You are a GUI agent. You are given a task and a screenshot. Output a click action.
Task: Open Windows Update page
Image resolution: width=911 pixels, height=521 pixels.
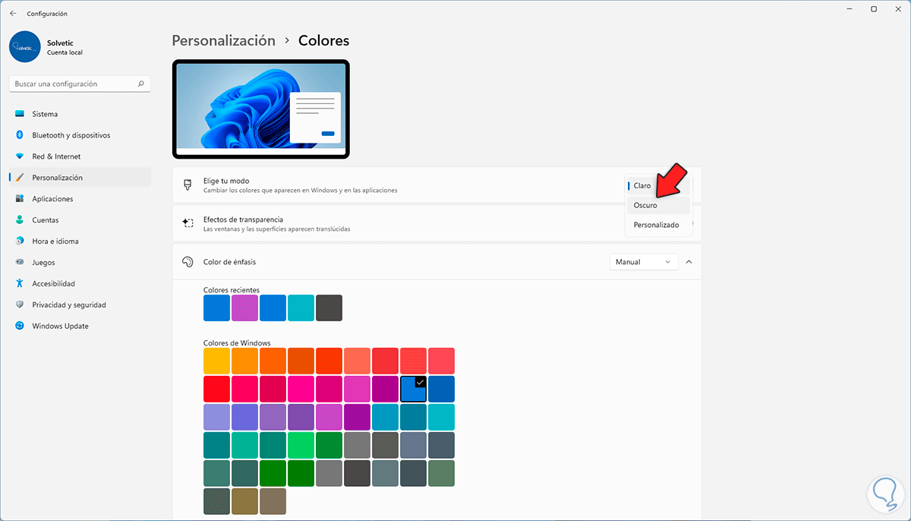click(x=80, y=327)
